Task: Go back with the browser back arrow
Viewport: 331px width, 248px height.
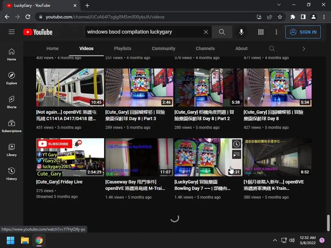Action: point(7,17)
